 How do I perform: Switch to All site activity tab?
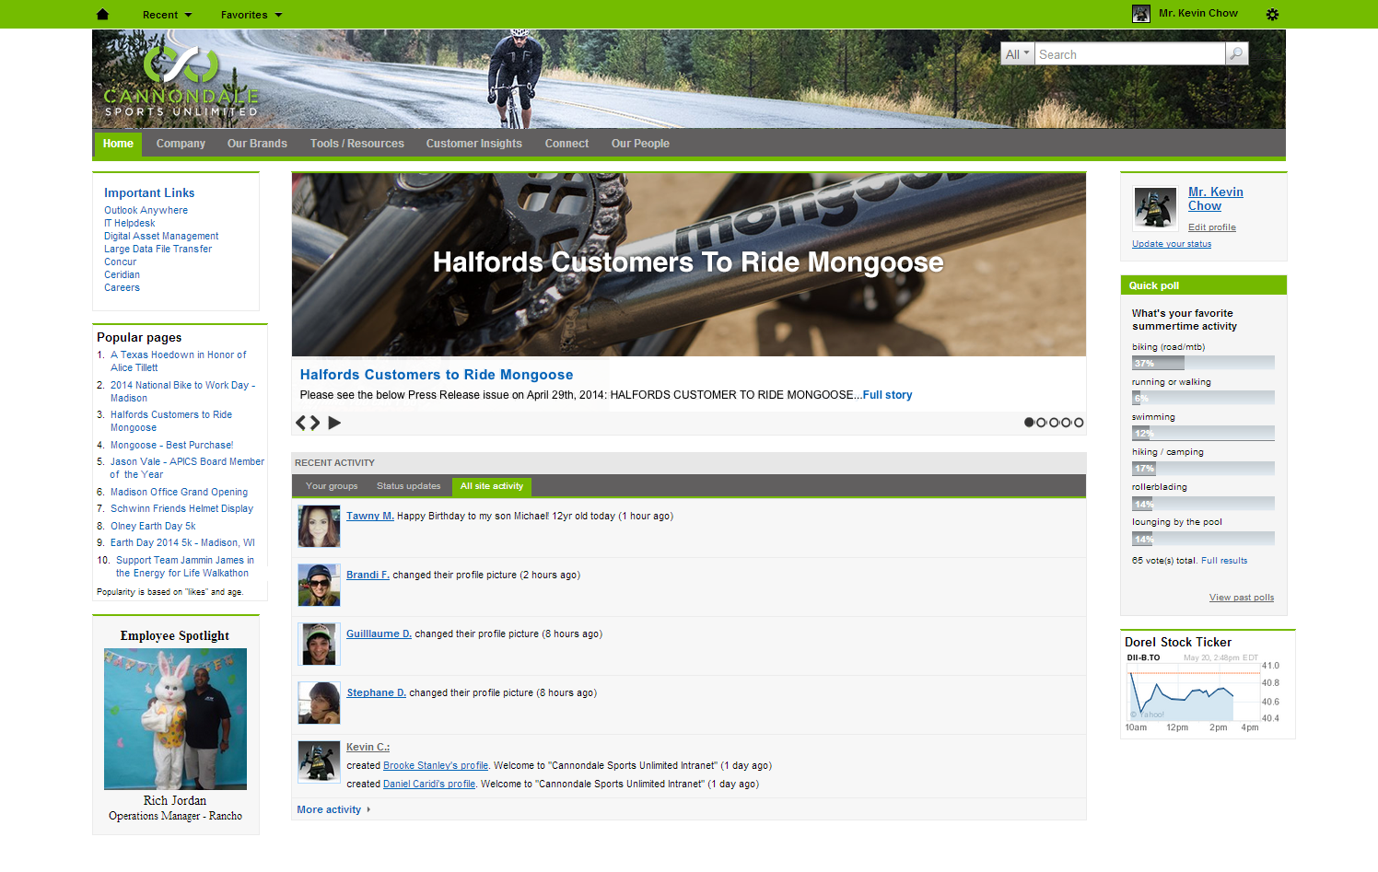[492, 486]
